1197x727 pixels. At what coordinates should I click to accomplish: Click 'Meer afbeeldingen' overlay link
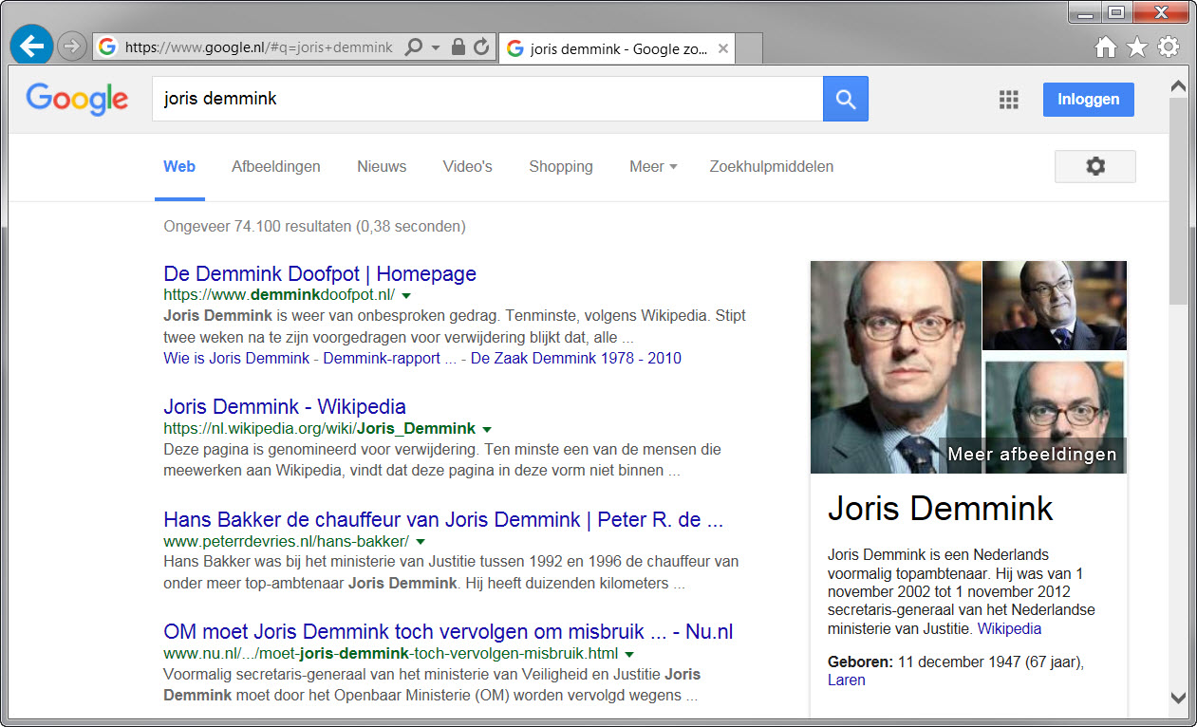coord(1032,455)
